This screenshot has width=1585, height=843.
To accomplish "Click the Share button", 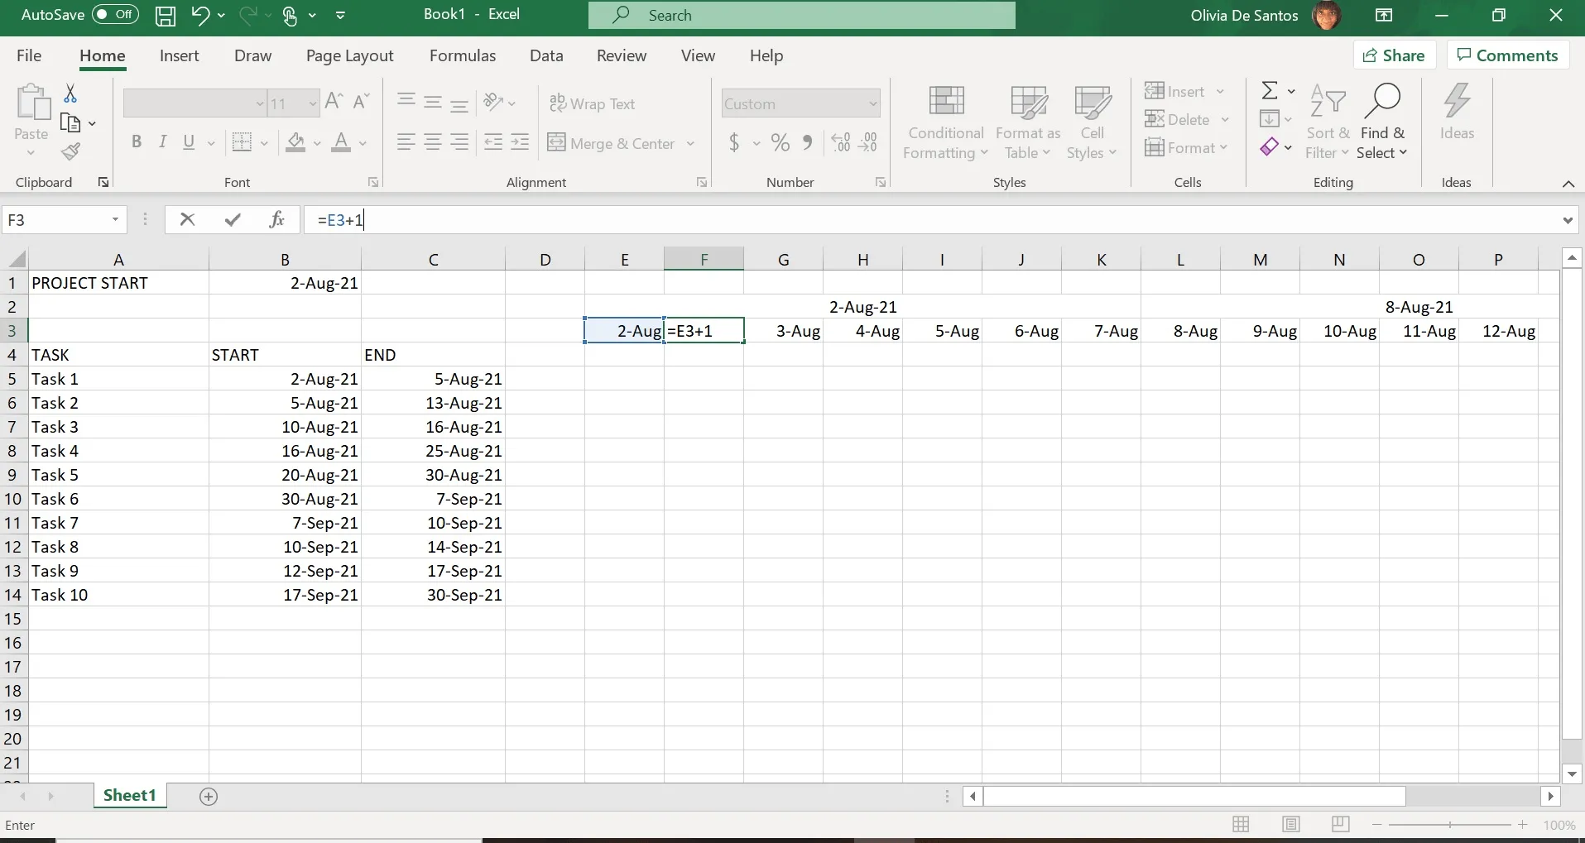I will point(1395,55).
